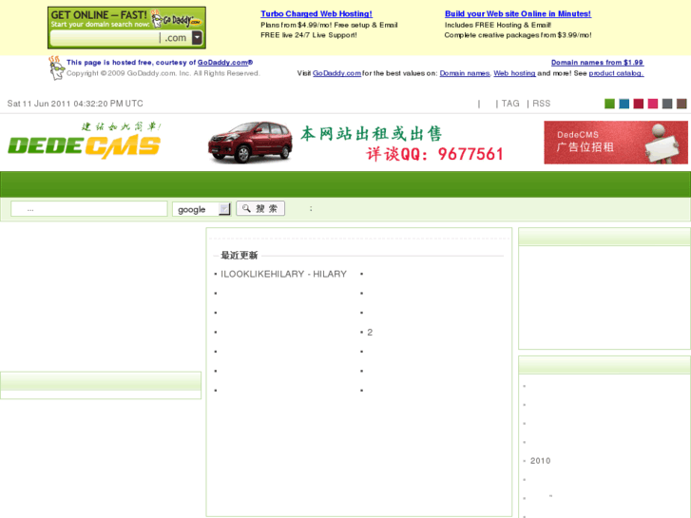Open the product catalog link
691x518 pixels.
click(x=616, y=73)
